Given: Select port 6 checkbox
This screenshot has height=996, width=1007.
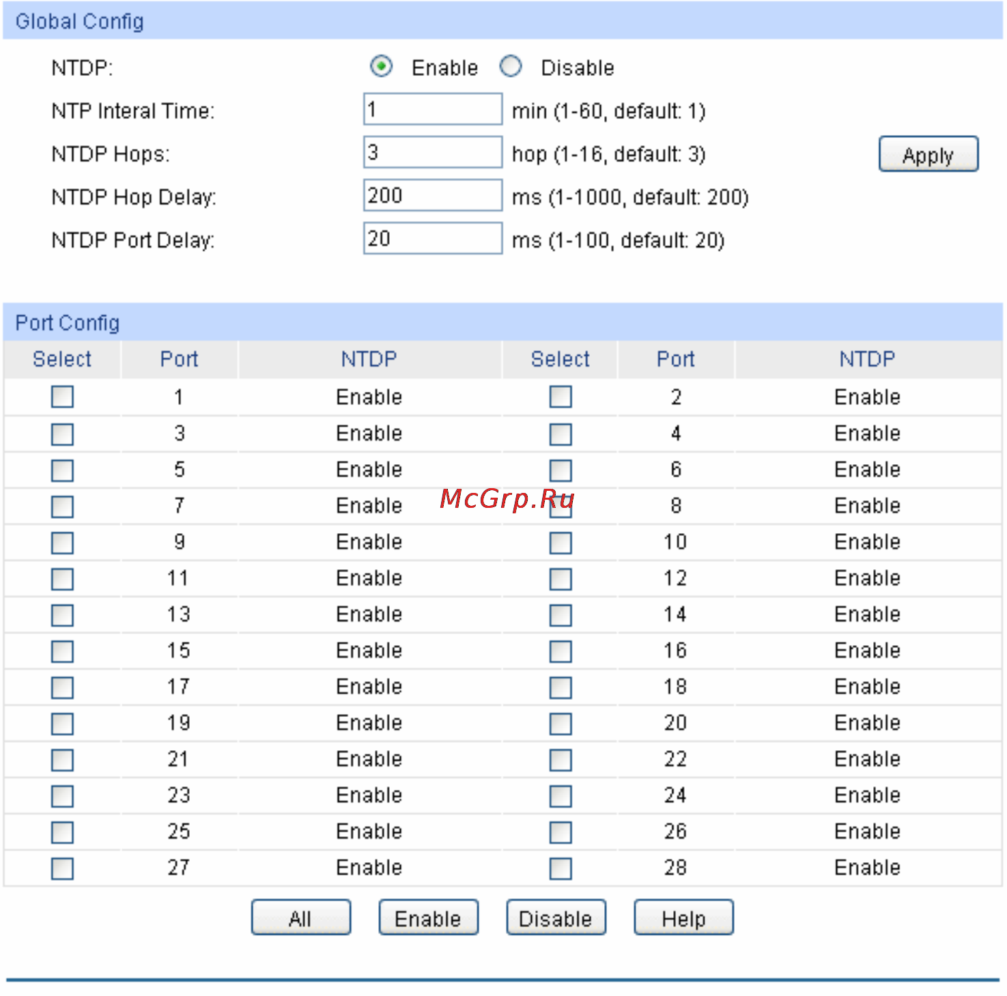Looking at the screenshot, I should coord(561,470).
